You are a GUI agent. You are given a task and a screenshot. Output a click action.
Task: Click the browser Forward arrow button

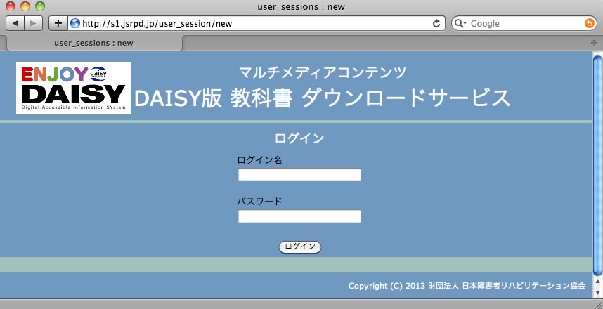34,23
